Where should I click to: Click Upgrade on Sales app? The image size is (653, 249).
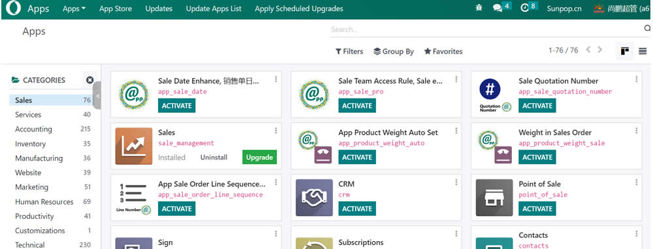click(x=259, y=158)
